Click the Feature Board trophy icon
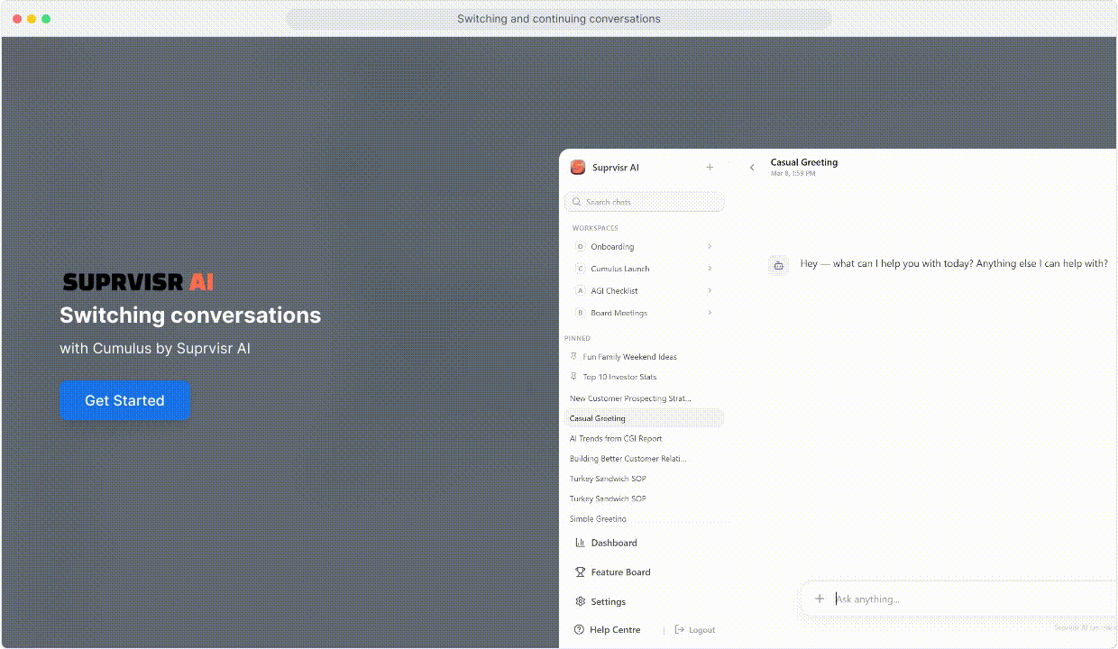Viewport: 1118px width, 649px height. (580, 572)
